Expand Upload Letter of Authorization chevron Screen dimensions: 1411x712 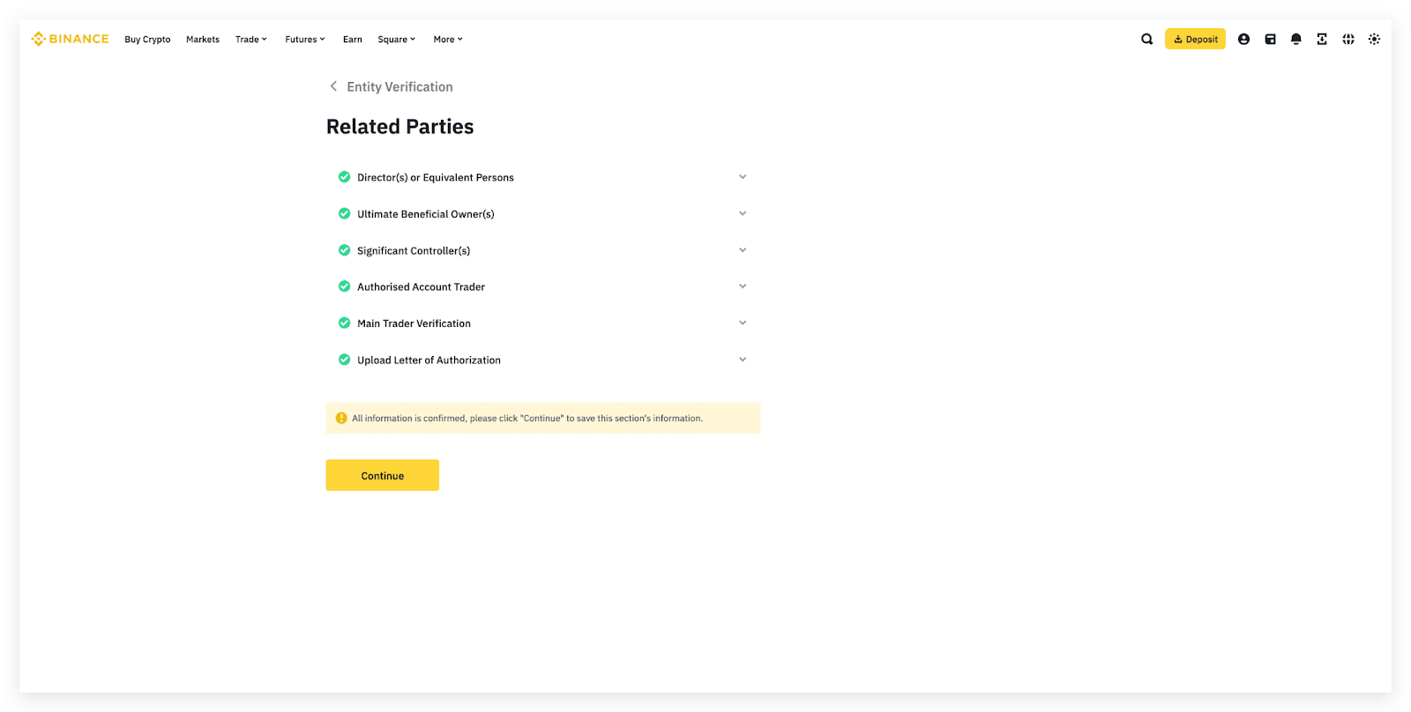pyautogui.click(x=743, y=360)
